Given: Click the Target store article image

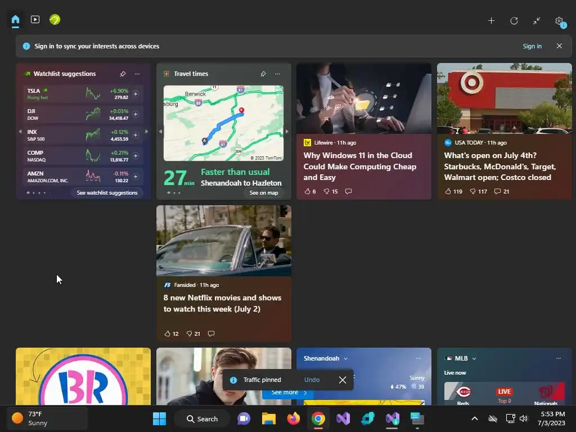Looking at the screenshot, I should [505, 98].
